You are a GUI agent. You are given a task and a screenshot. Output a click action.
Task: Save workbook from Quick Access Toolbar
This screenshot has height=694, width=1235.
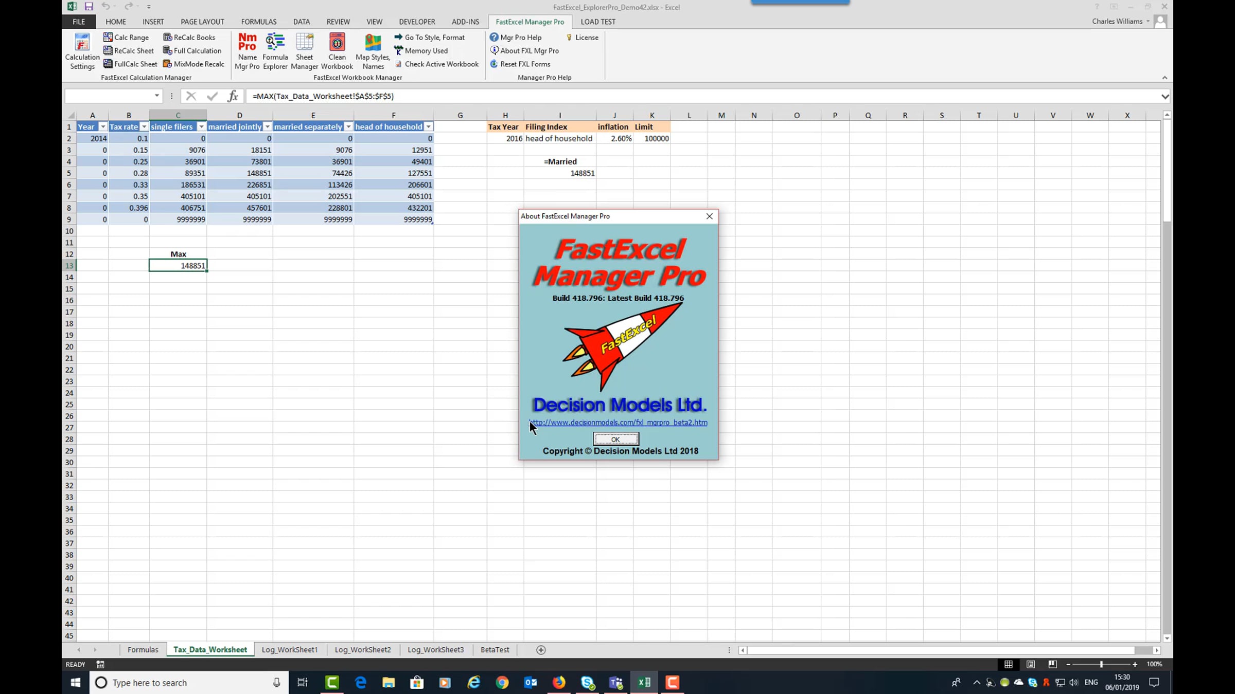click(x=89, y=7)
